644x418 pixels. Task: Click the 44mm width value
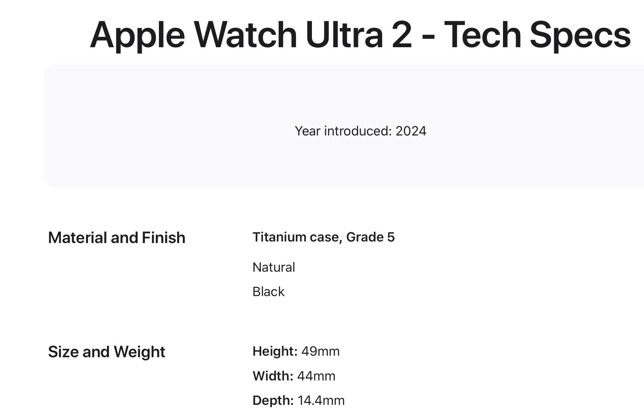[316, 376]
